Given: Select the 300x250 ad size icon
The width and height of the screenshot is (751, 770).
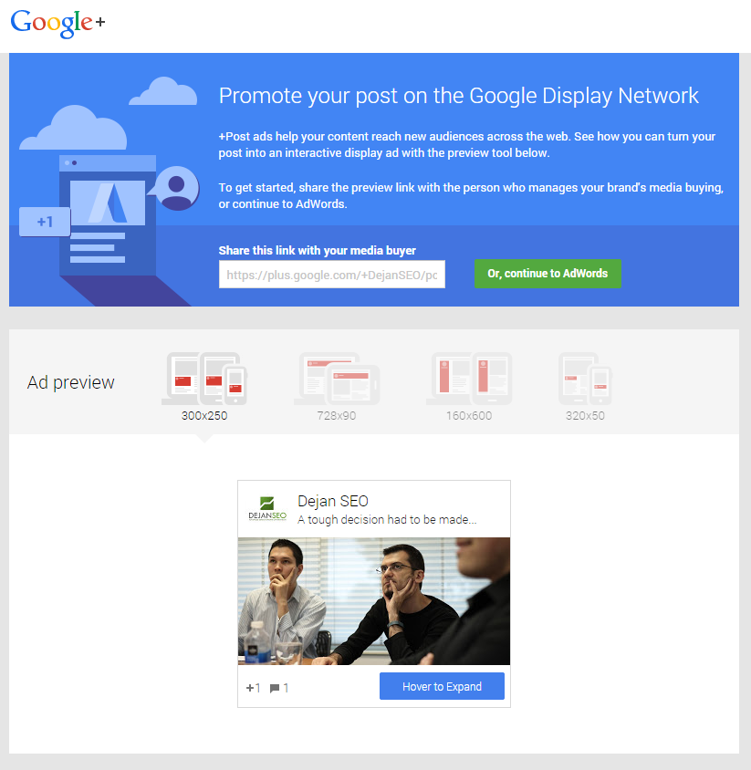Looking at the screenshot, I should pos(204,379).
